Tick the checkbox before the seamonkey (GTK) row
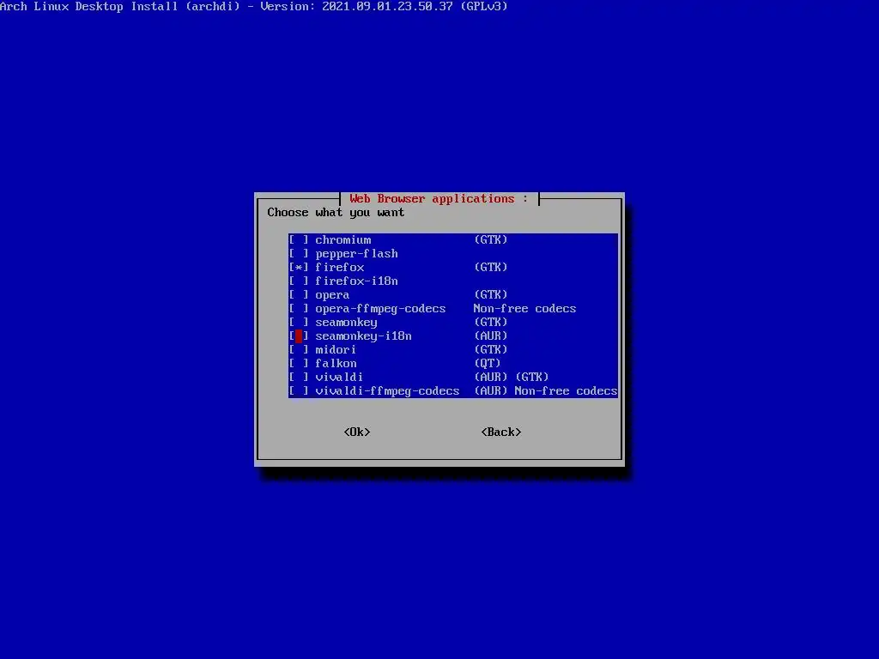Viewport: 879px width, 659px height. point(299,323)
